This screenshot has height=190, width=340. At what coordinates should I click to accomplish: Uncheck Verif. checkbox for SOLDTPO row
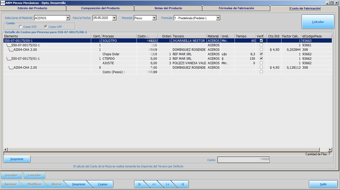pos(261,41)
